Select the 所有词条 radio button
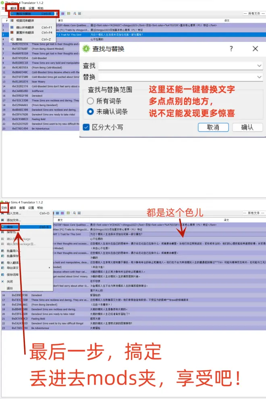 (91, 101)
